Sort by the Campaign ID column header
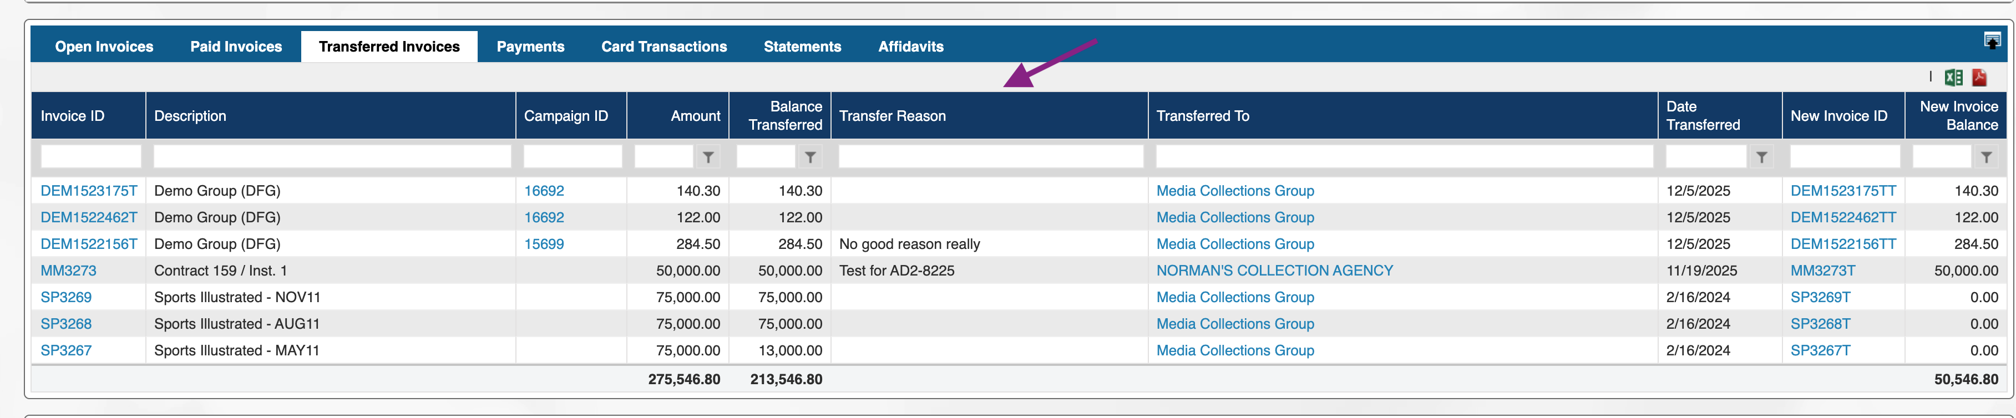The image size is (2016, 418). (x=566, y=116)
